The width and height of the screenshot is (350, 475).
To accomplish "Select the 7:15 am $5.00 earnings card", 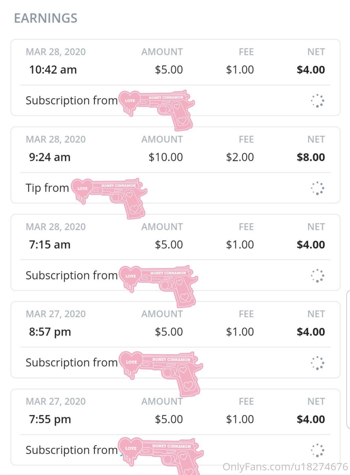I will (175, 252).
